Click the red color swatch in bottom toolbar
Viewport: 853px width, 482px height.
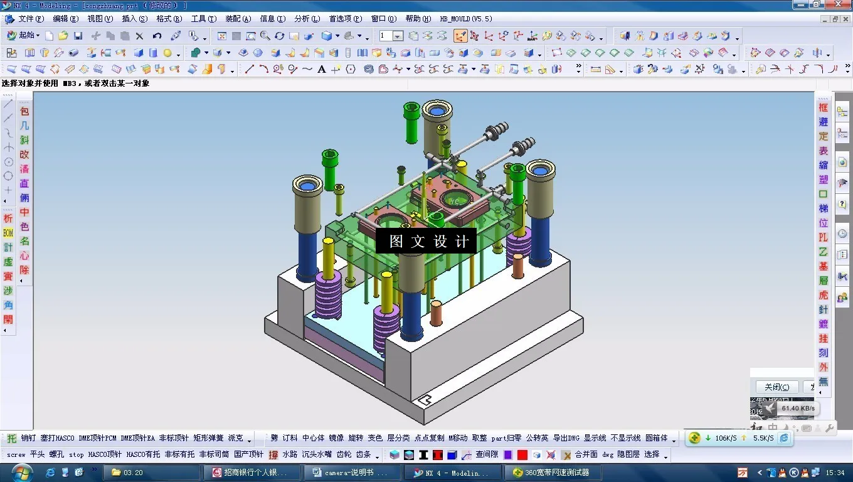(x=522, y=454)
